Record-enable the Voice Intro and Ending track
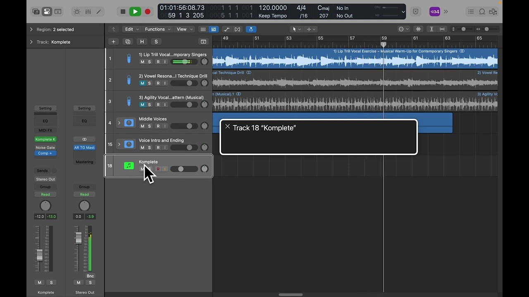 click(x=158, y=148)
